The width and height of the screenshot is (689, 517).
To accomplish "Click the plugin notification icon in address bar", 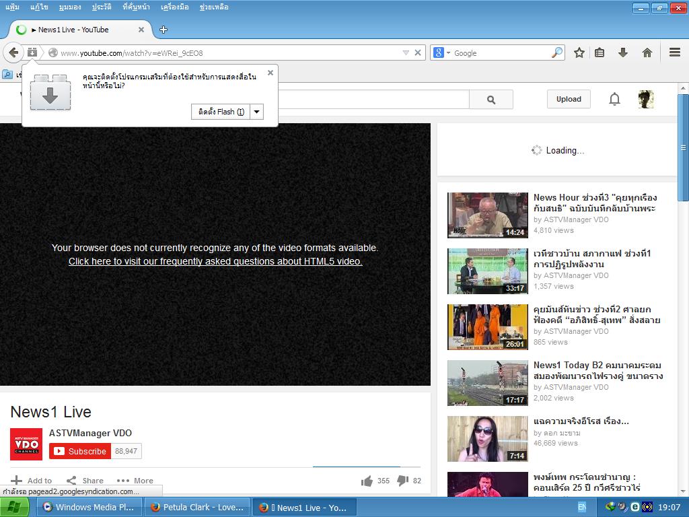I will click(32, 53).
